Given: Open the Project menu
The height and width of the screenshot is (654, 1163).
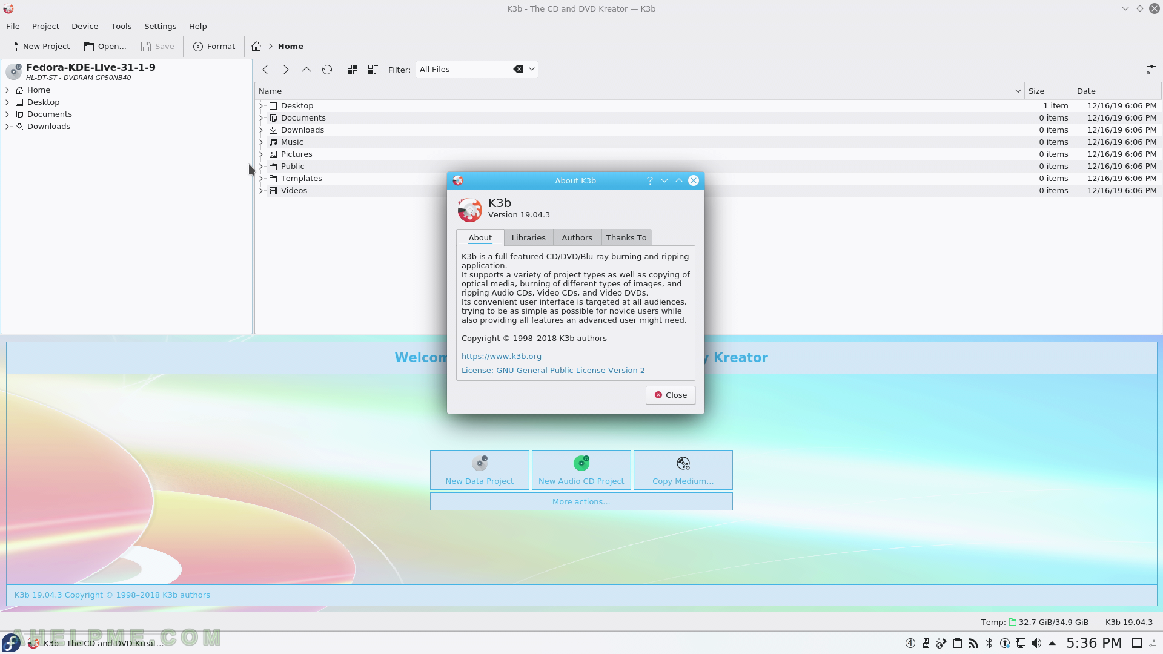Looking at the screenshot, I should pyautogui.click(x=45, y=26).
